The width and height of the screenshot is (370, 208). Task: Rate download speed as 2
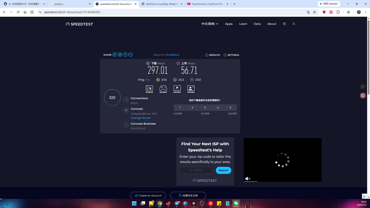tap(192, 108)
